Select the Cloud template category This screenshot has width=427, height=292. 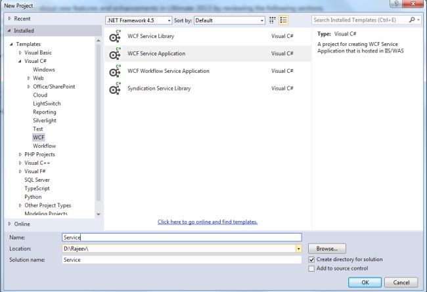coord(40,95)
